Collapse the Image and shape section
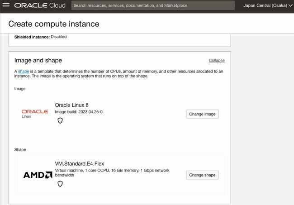 pyautogui.click(x=217, y=60)
